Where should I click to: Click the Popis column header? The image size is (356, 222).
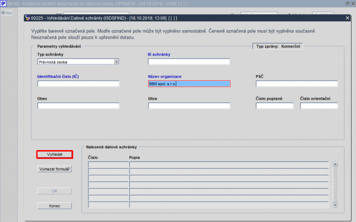134,158
